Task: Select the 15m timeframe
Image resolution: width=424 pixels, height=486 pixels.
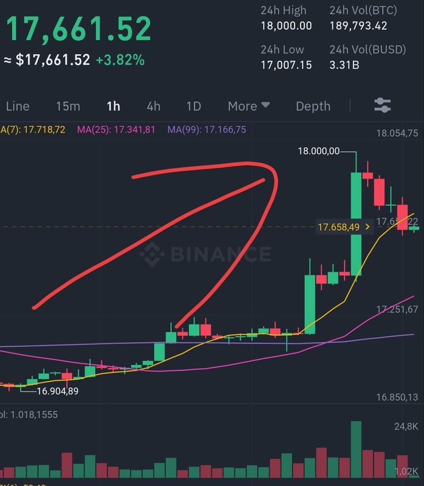Action: 68,106
